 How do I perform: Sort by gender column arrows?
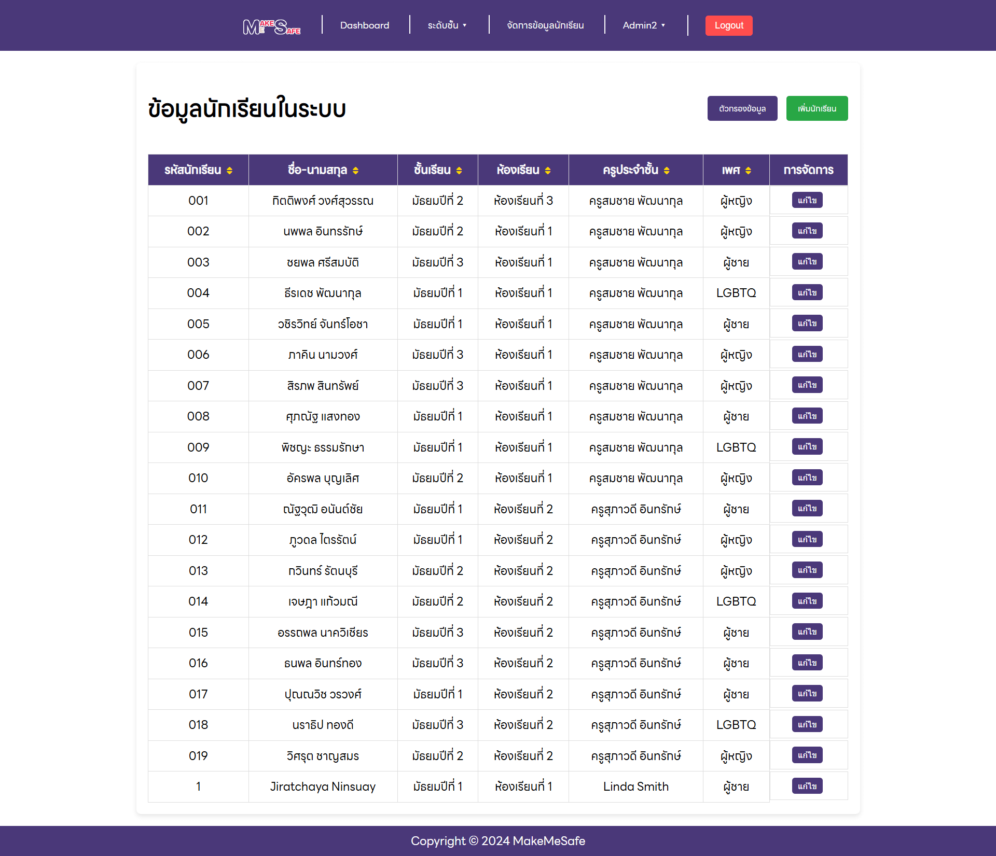coord(748,171)
